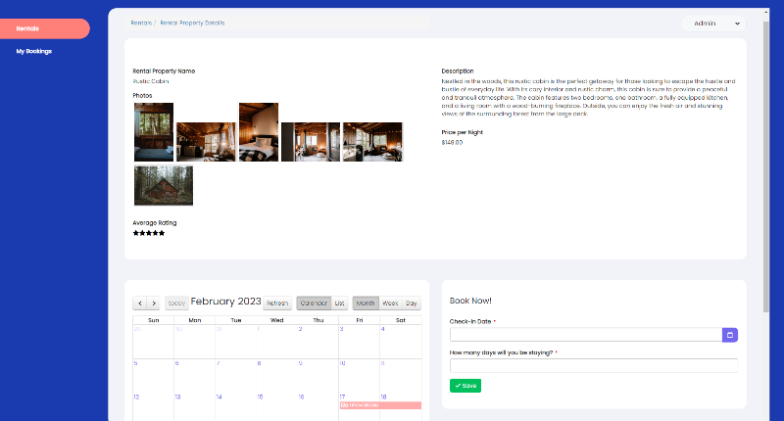Click the Refresh calendar button
784x421 pixels.
[277, 304]
